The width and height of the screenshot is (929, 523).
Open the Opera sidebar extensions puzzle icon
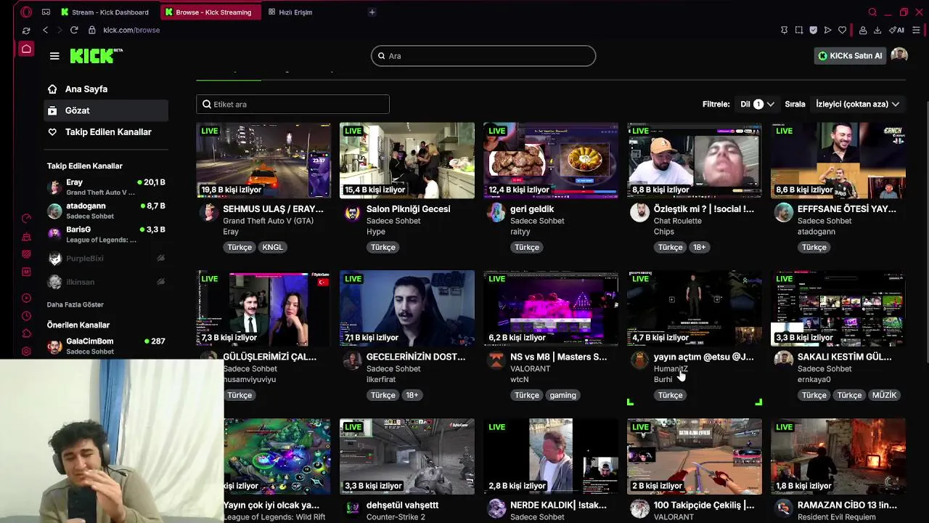pyautogui.click(x=26, y=333)
